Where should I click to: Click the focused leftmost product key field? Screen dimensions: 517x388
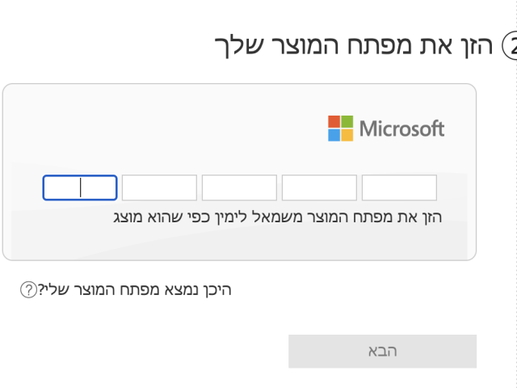tap(80, 188)
